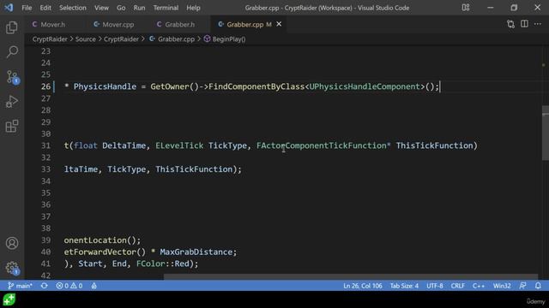Screen dimensions: 549x308
Task: Open the Terminal menu
Action: tap(166, 8)
